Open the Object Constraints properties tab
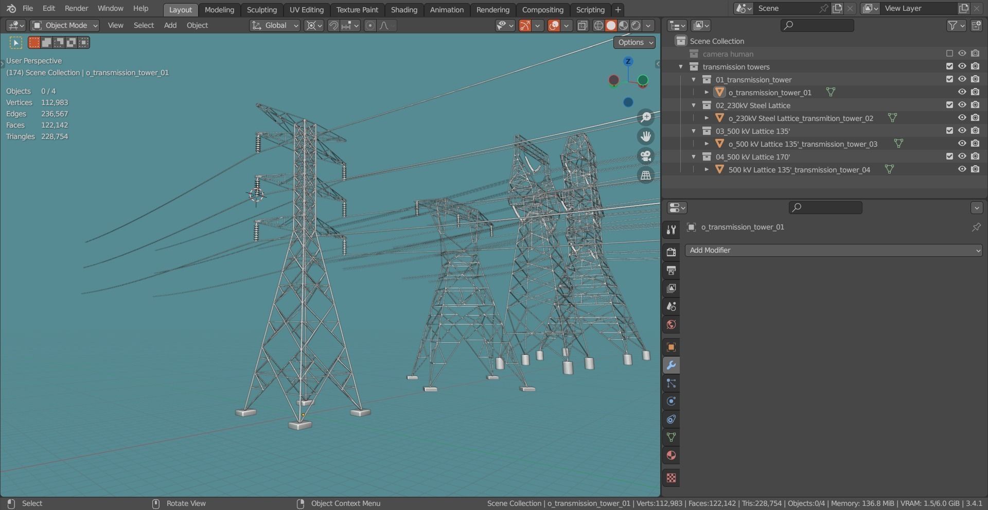The width and height of the screenshot is (988, 510). pyautogui.click(x=671, y=419)
